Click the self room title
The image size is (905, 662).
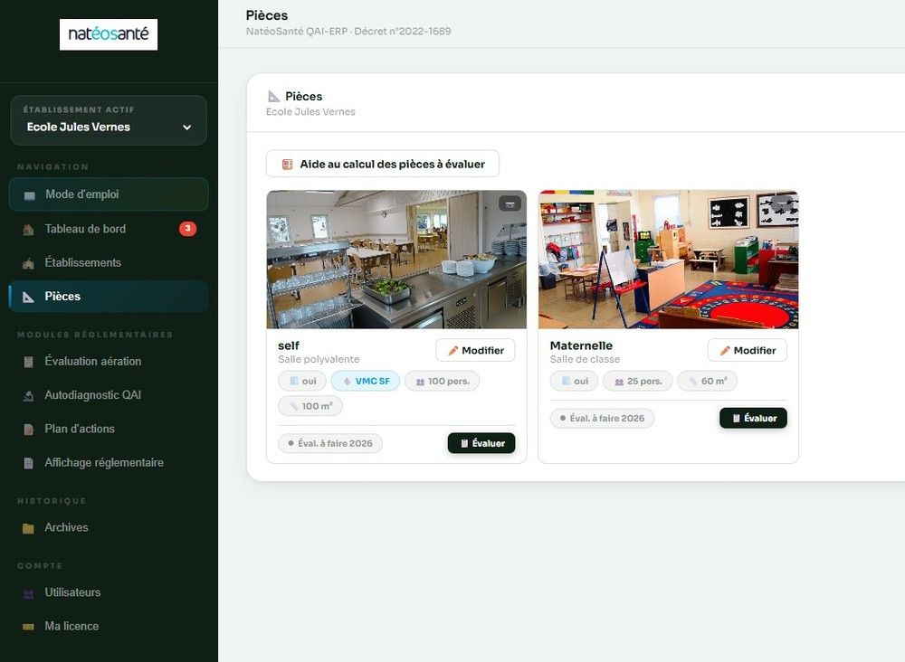[x=289, y=345]
